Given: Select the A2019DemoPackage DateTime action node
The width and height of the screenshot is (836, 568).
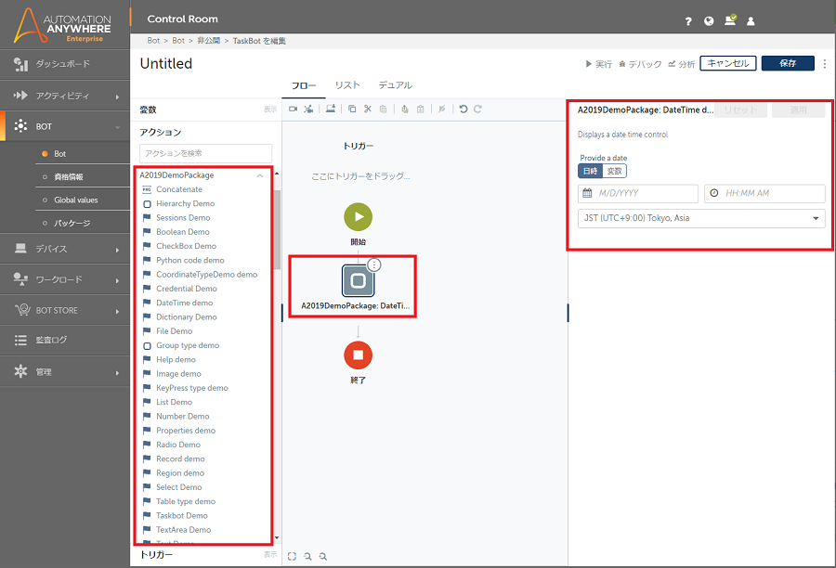Looking at the screenshot, I should tap(358, 281).
